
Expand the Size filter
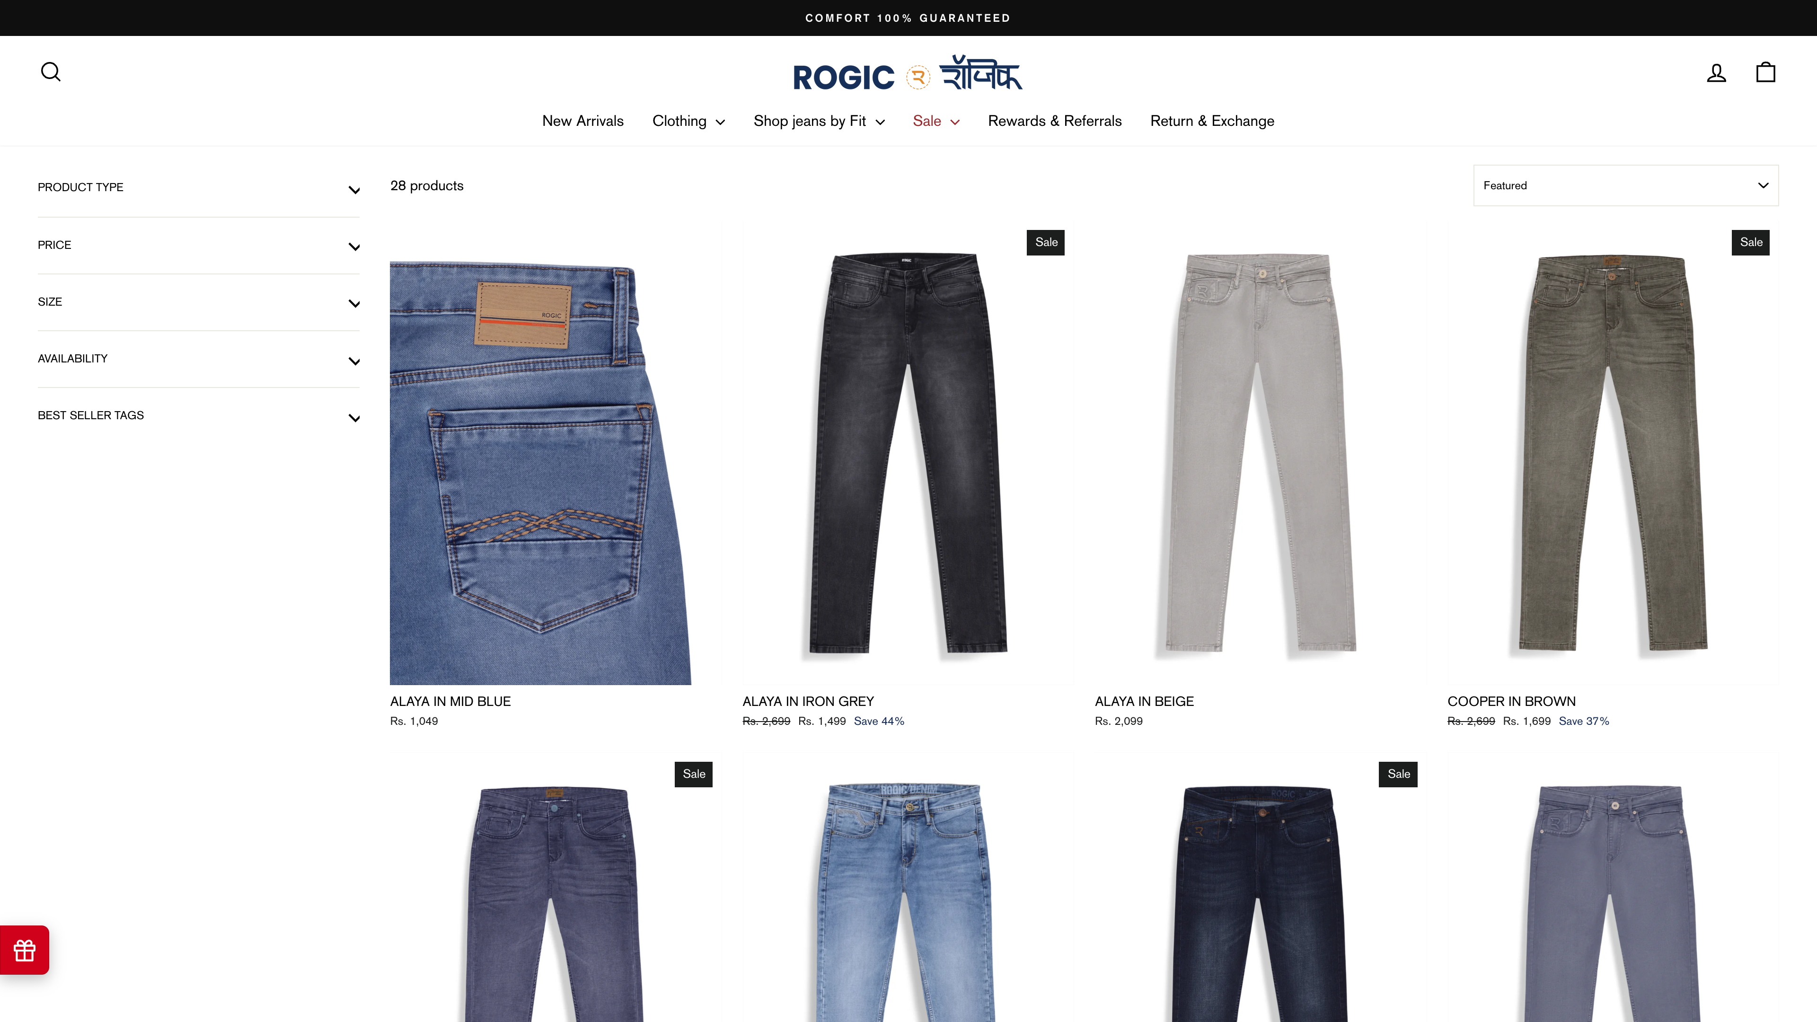click(198, 303)
